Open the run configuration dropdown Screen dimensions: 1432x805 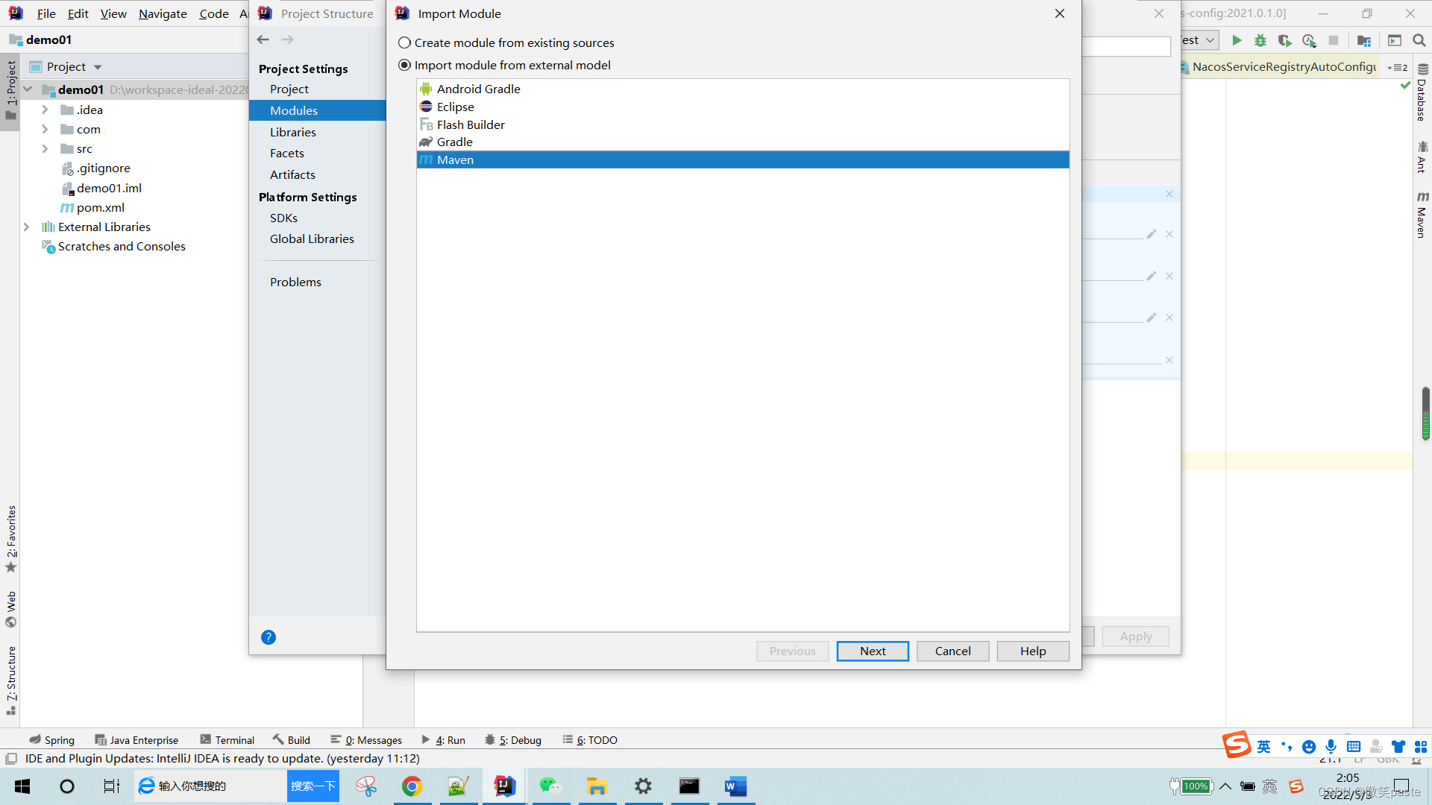tap(1199, 40)
